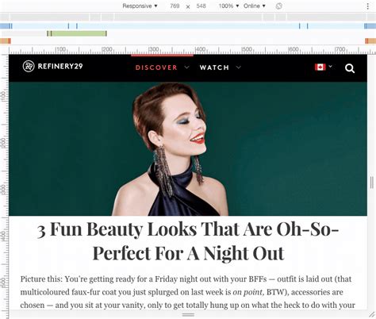Click the paragraph starting 'Picture this'
Screen dimensions: 376x319
pyautogui.click(x=188, y=292)
